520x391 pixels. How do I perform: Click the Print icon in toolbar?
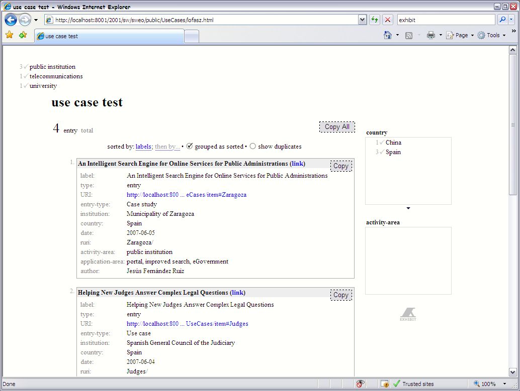tap(430, 35)
